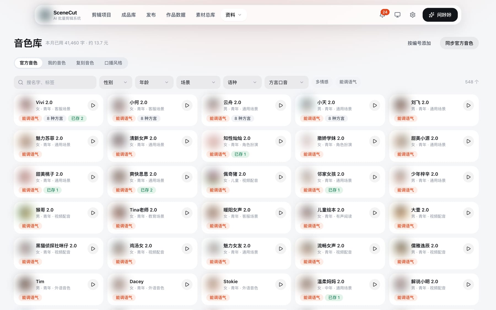
Task: Click the monitor display icon in header
Action: coord(397,15)
